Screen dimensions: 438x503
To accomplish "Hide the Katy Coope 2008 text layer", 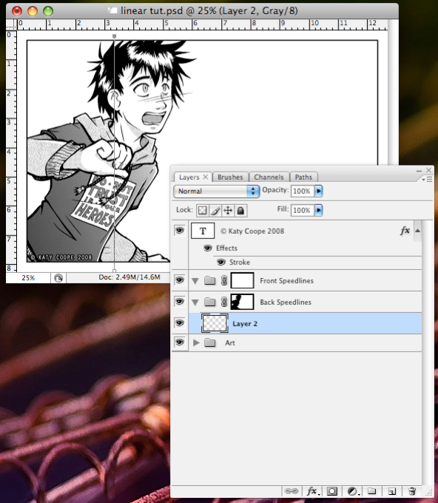I will pos(180,230).
